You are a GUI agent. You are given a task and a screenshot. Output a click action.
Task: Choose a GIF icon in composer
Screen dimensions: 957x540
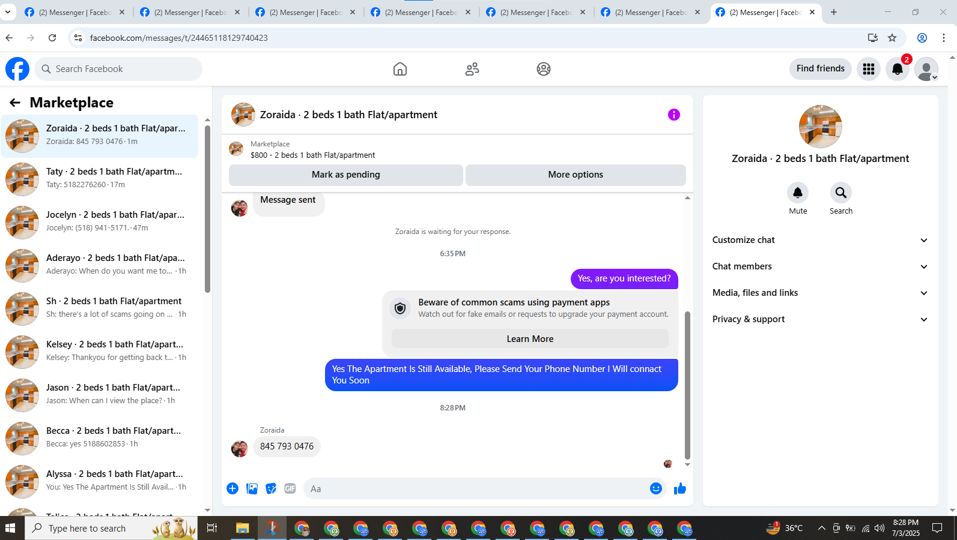click(290, 488)
